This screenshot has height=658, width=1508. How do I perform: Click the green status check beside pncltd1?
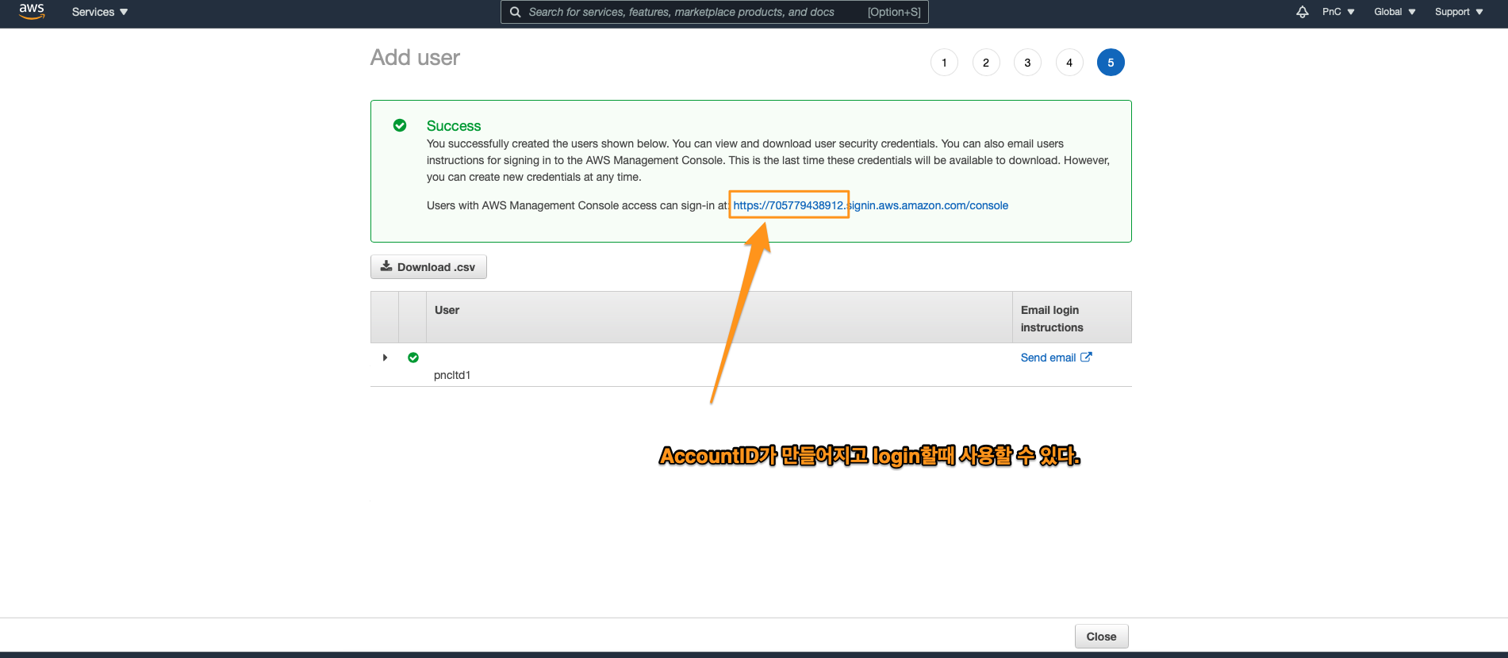click(413, 358)
